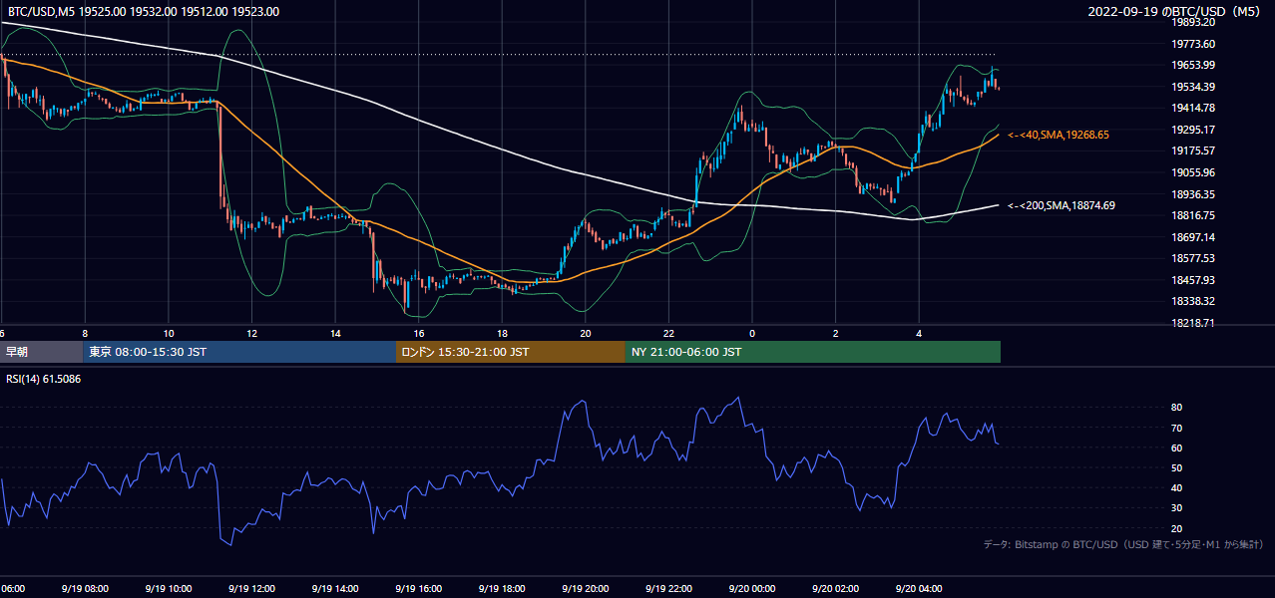Click the BTC/USD,M5 price header text

pos(144,12)
